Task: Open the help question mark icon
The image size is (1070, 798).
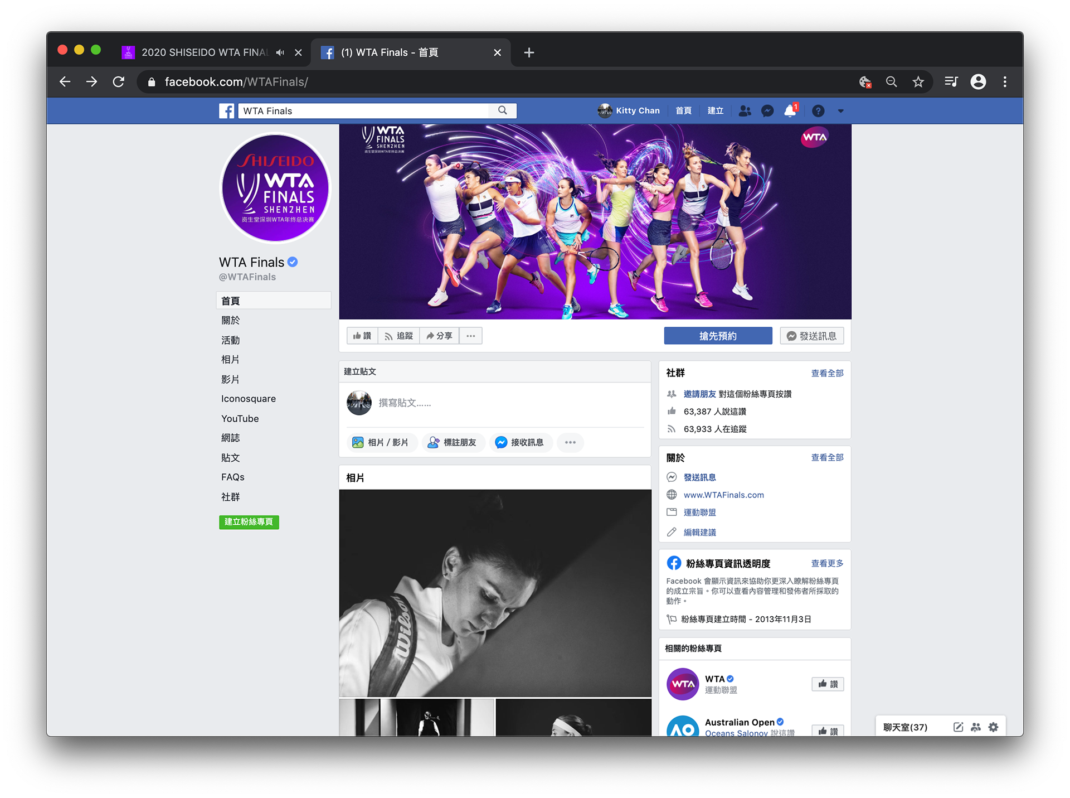Action: 818,111
